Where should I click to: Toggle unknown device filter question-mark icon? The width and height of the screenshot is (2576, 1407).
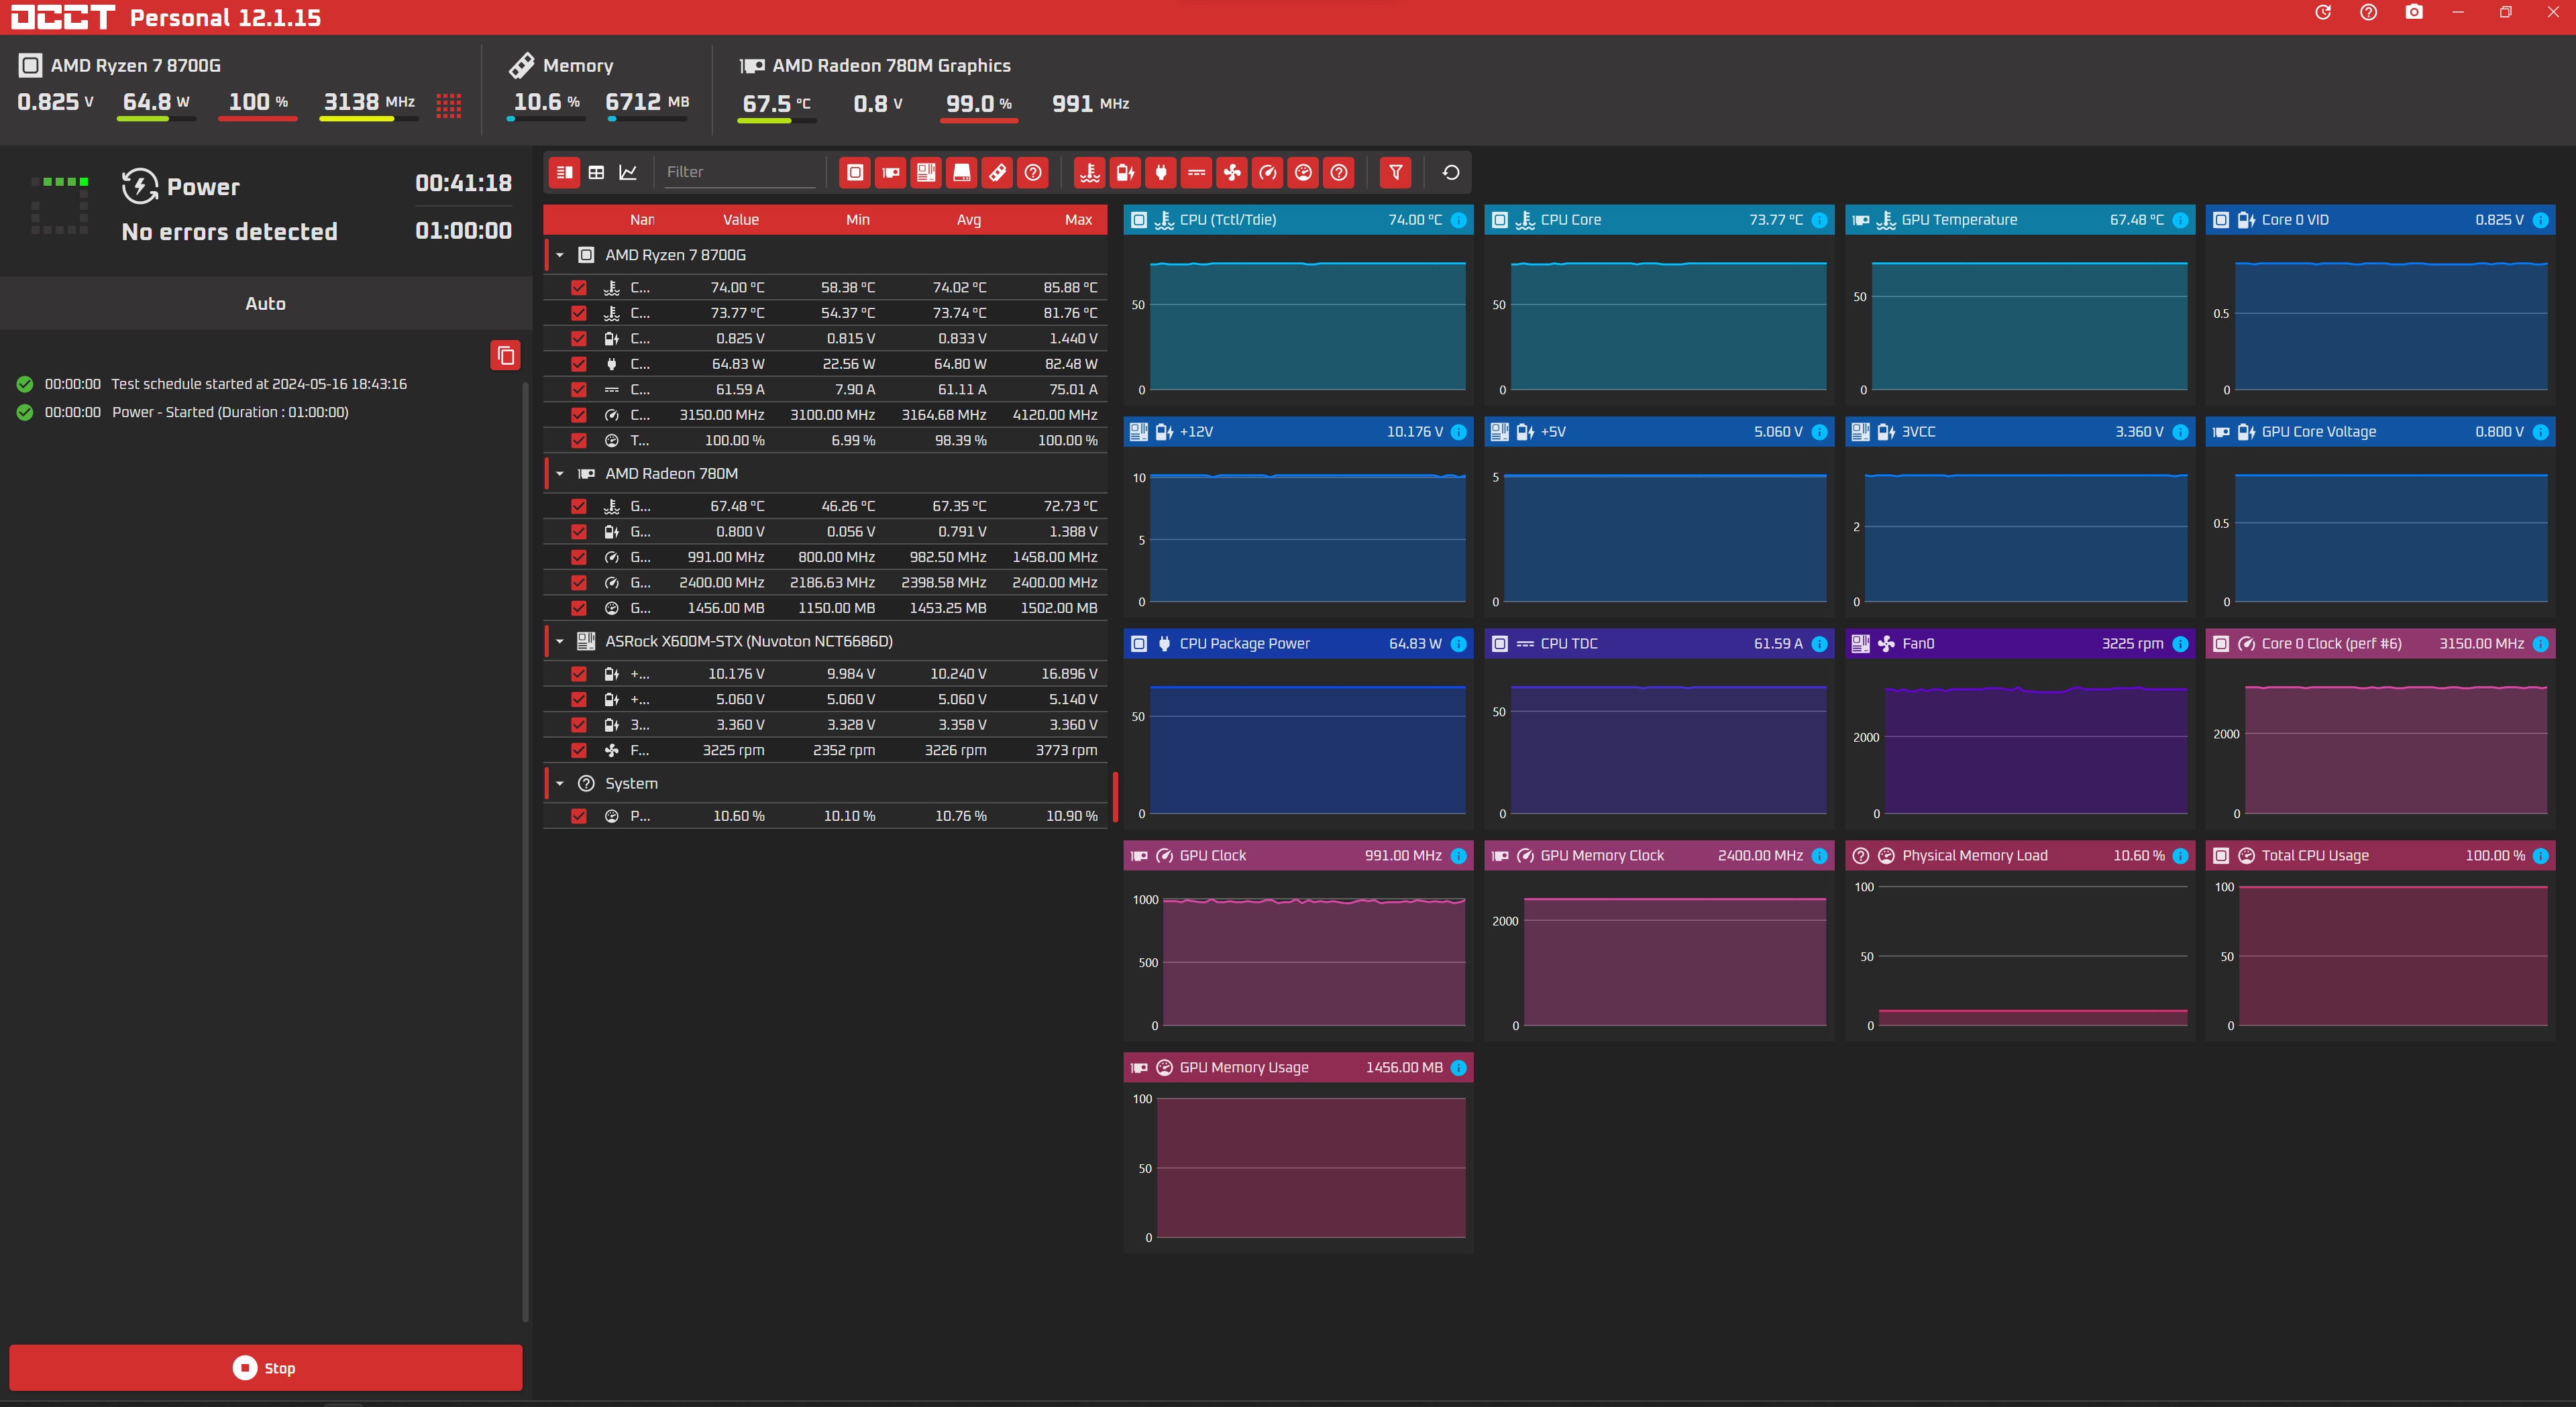(1033, 172)
